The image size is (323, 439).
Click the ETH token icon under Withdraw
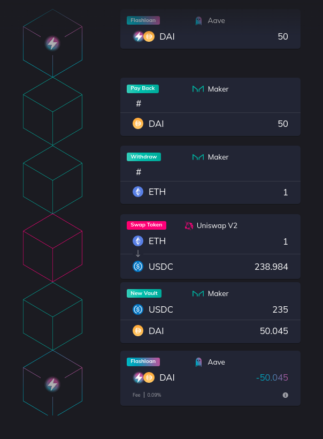tap(138, 192)
